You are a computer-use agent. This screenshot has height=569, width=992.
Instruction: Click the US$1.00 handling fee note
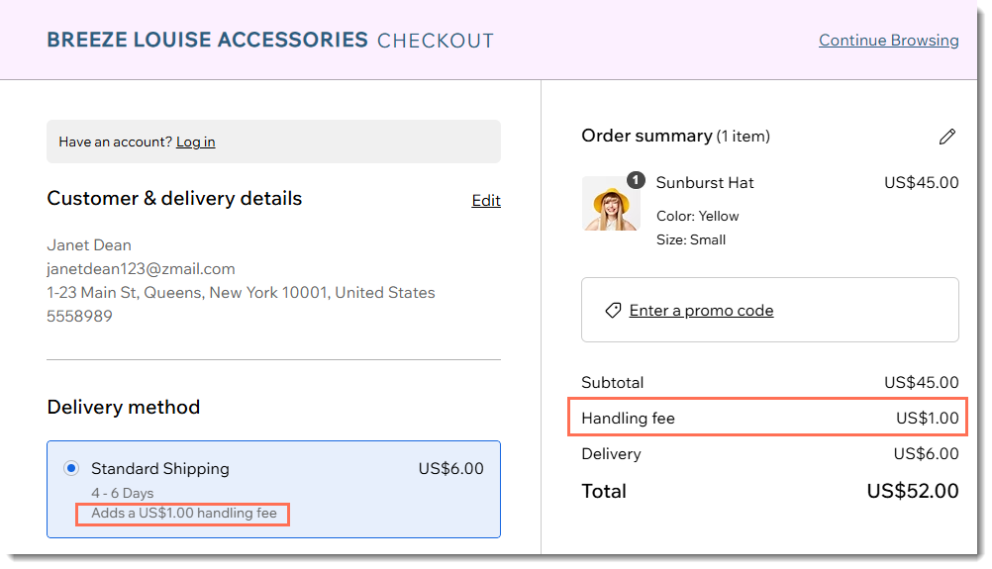[184, 514]
